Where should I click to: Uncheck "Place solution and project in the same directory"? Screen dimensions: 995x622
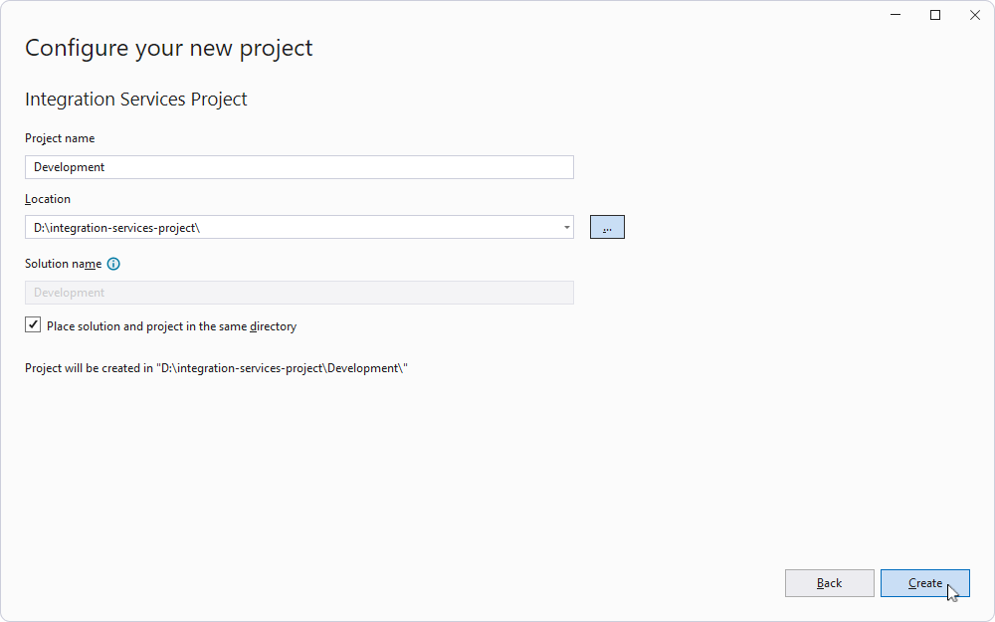(33, 323)
